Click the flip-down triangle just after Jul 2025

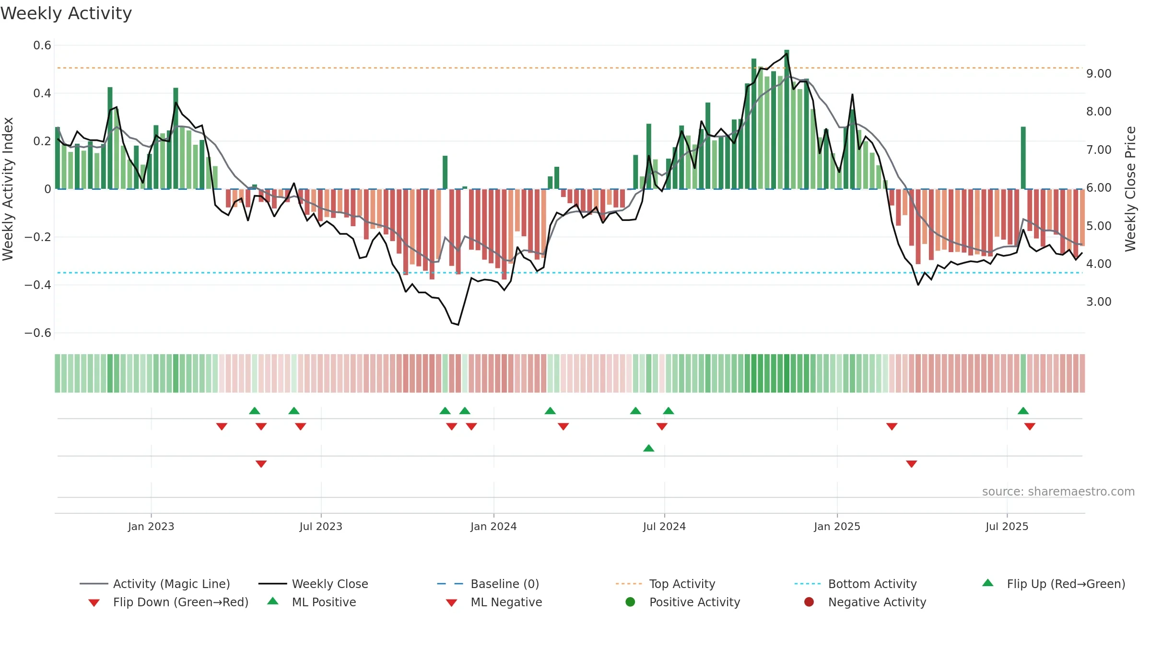tap(1030, 427)
